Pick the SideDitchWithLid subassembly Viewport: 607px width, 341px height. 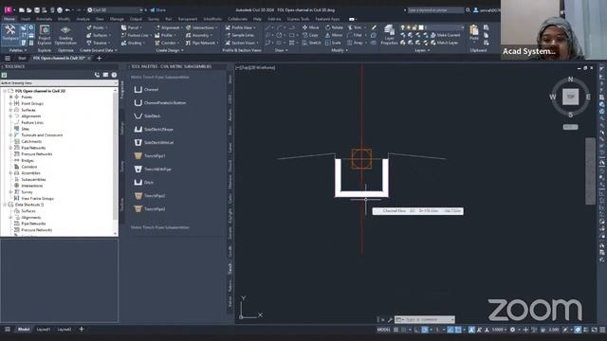tap(154, 143)
